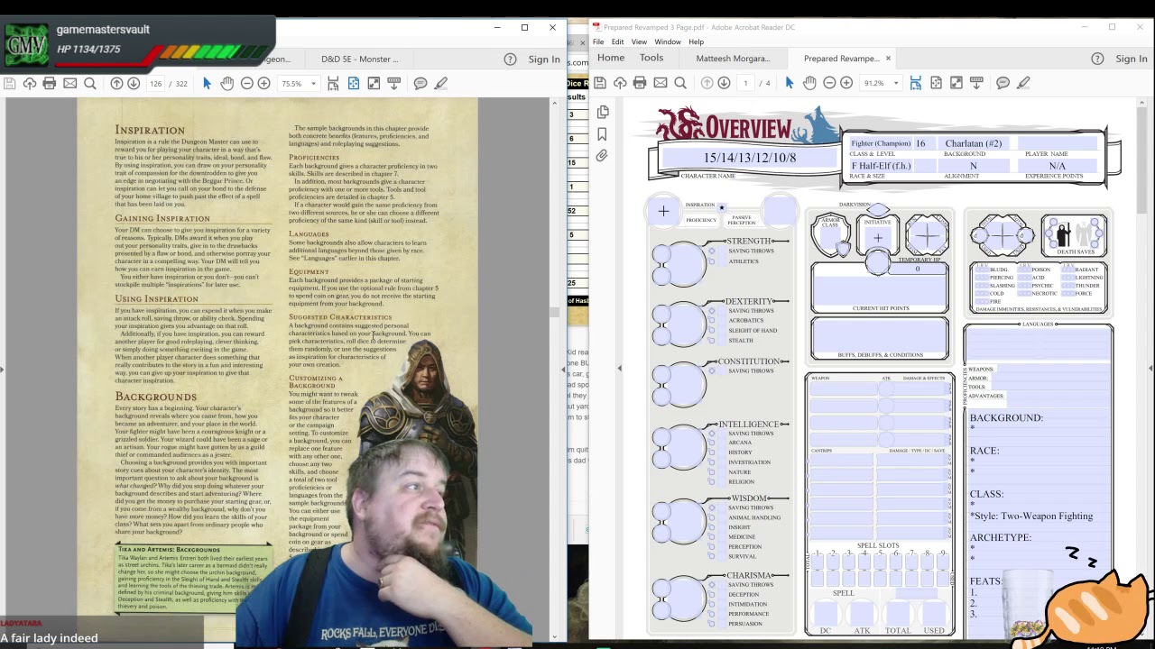The height and width of the screenshot is (649, 1155).
Task: Open the 91.2% zoom level dropdown
Action: pos(896,83)
